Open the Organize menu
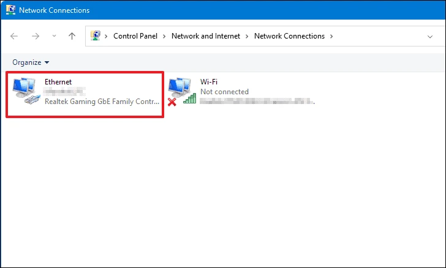 31,62
